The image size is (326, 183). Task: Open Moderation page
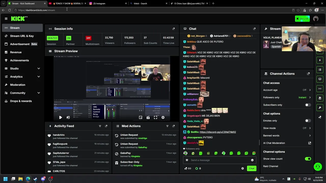coord(22,85)
